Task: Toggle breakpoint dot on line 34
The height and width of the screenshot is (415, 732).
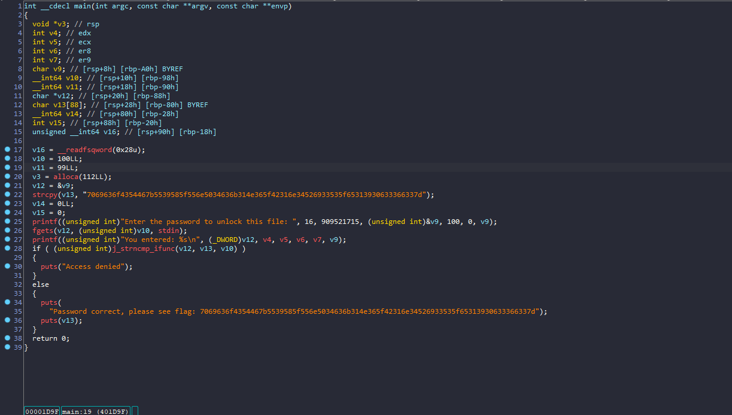Action: point(7,302)
